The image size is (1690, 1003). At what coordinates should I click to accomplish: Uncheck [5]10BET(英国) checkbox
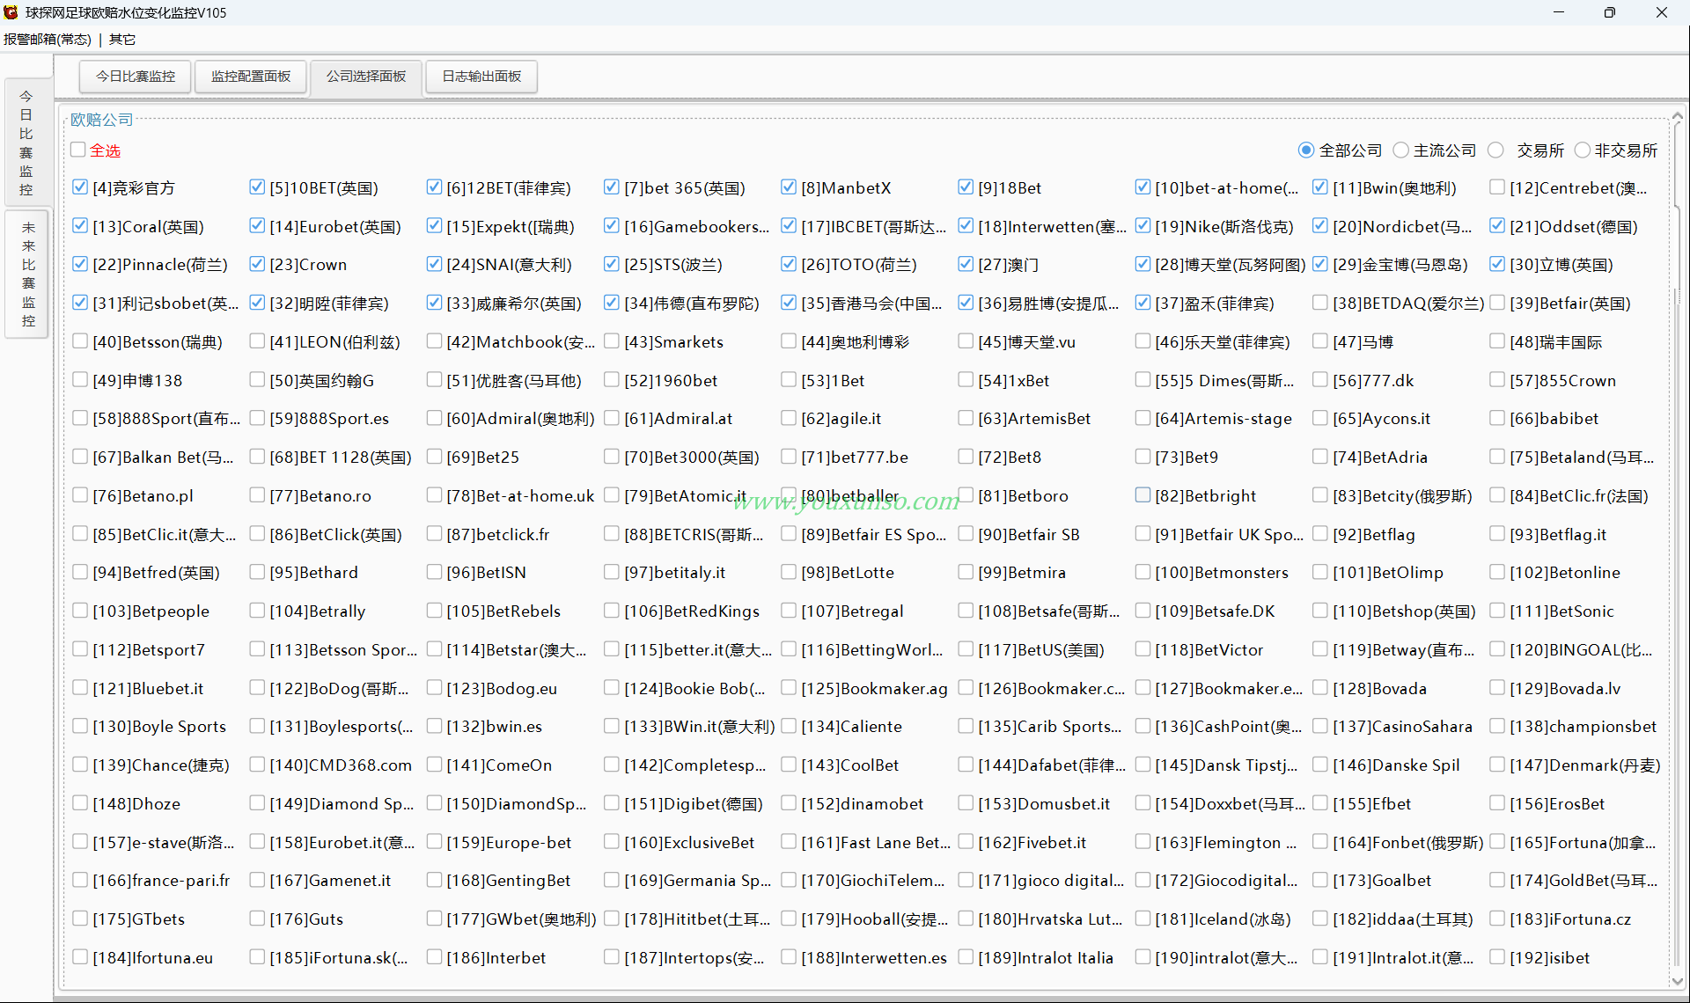257,187
